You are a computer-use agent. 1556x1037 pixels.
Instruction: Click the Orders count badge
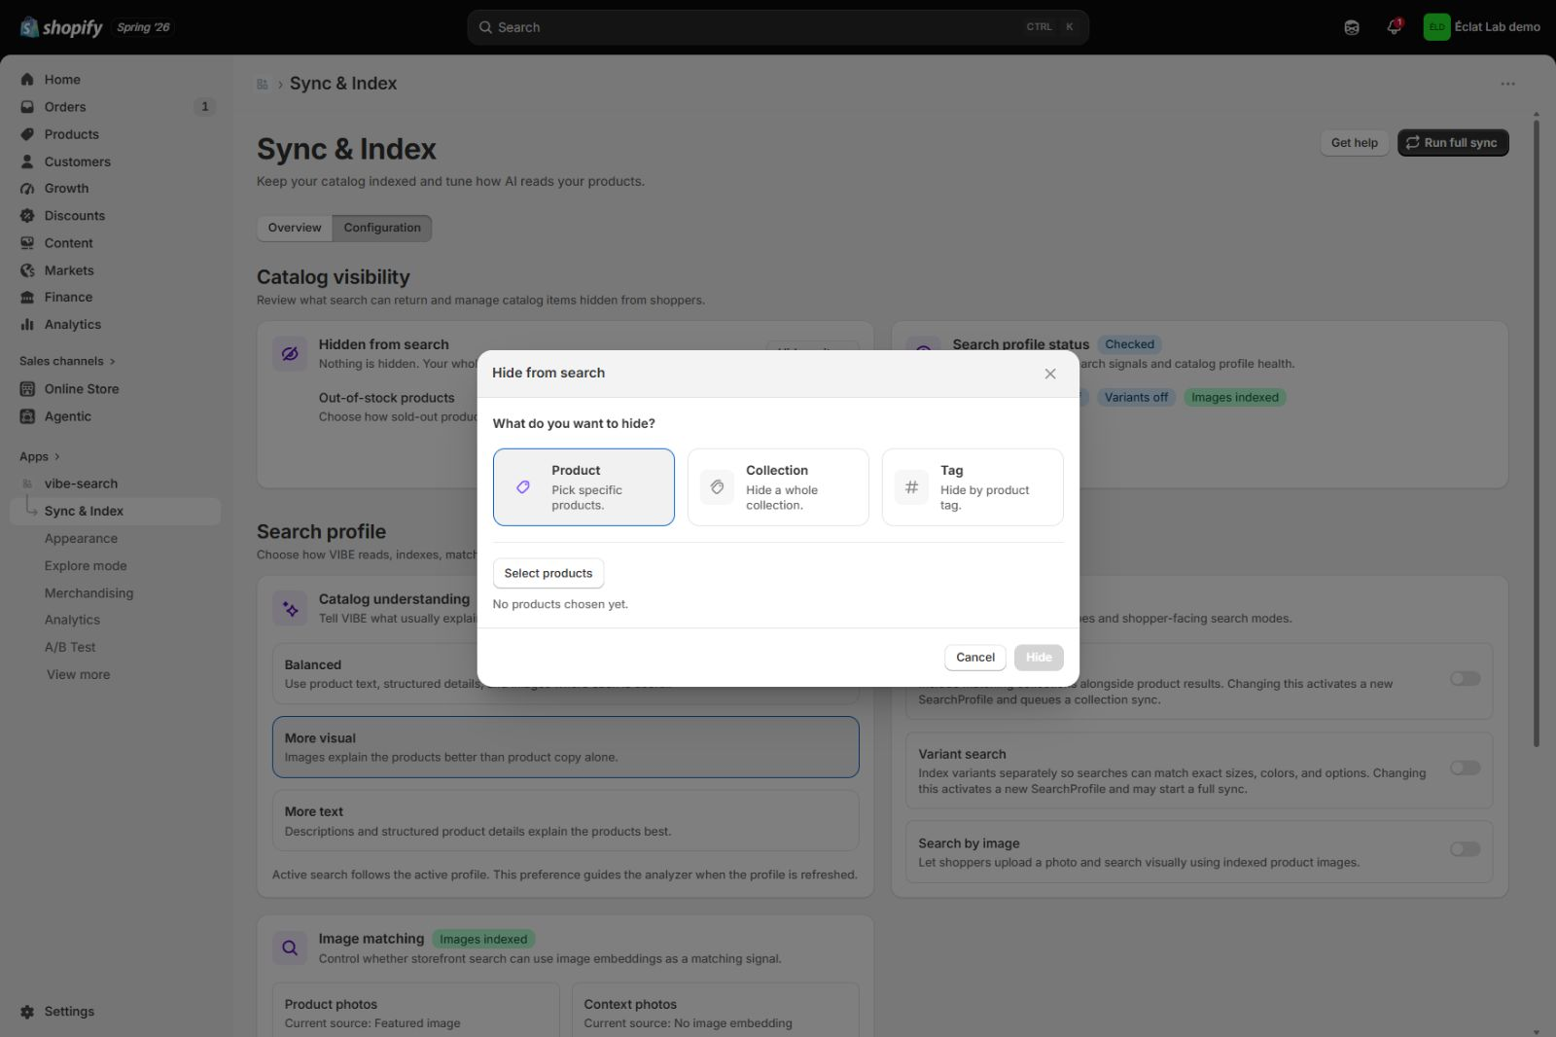click(x=204, y=107)
